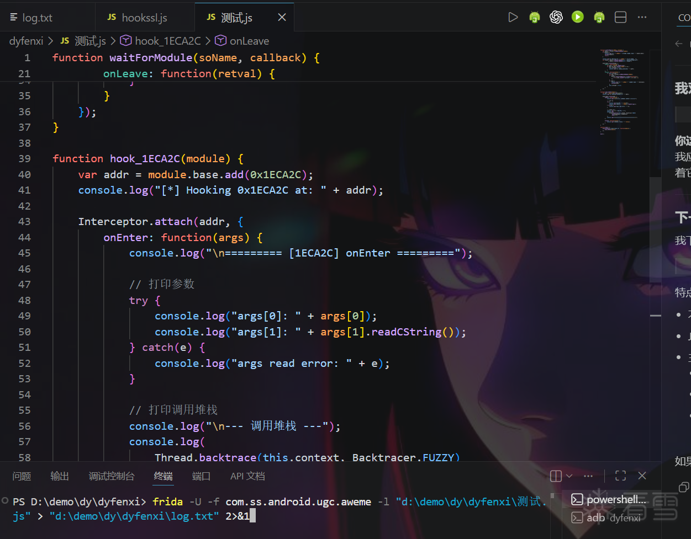Click 'var addr = module.base.add(0x1ECA2C);'
Viewport: 691px width, 539px height.
click(196, 174)
